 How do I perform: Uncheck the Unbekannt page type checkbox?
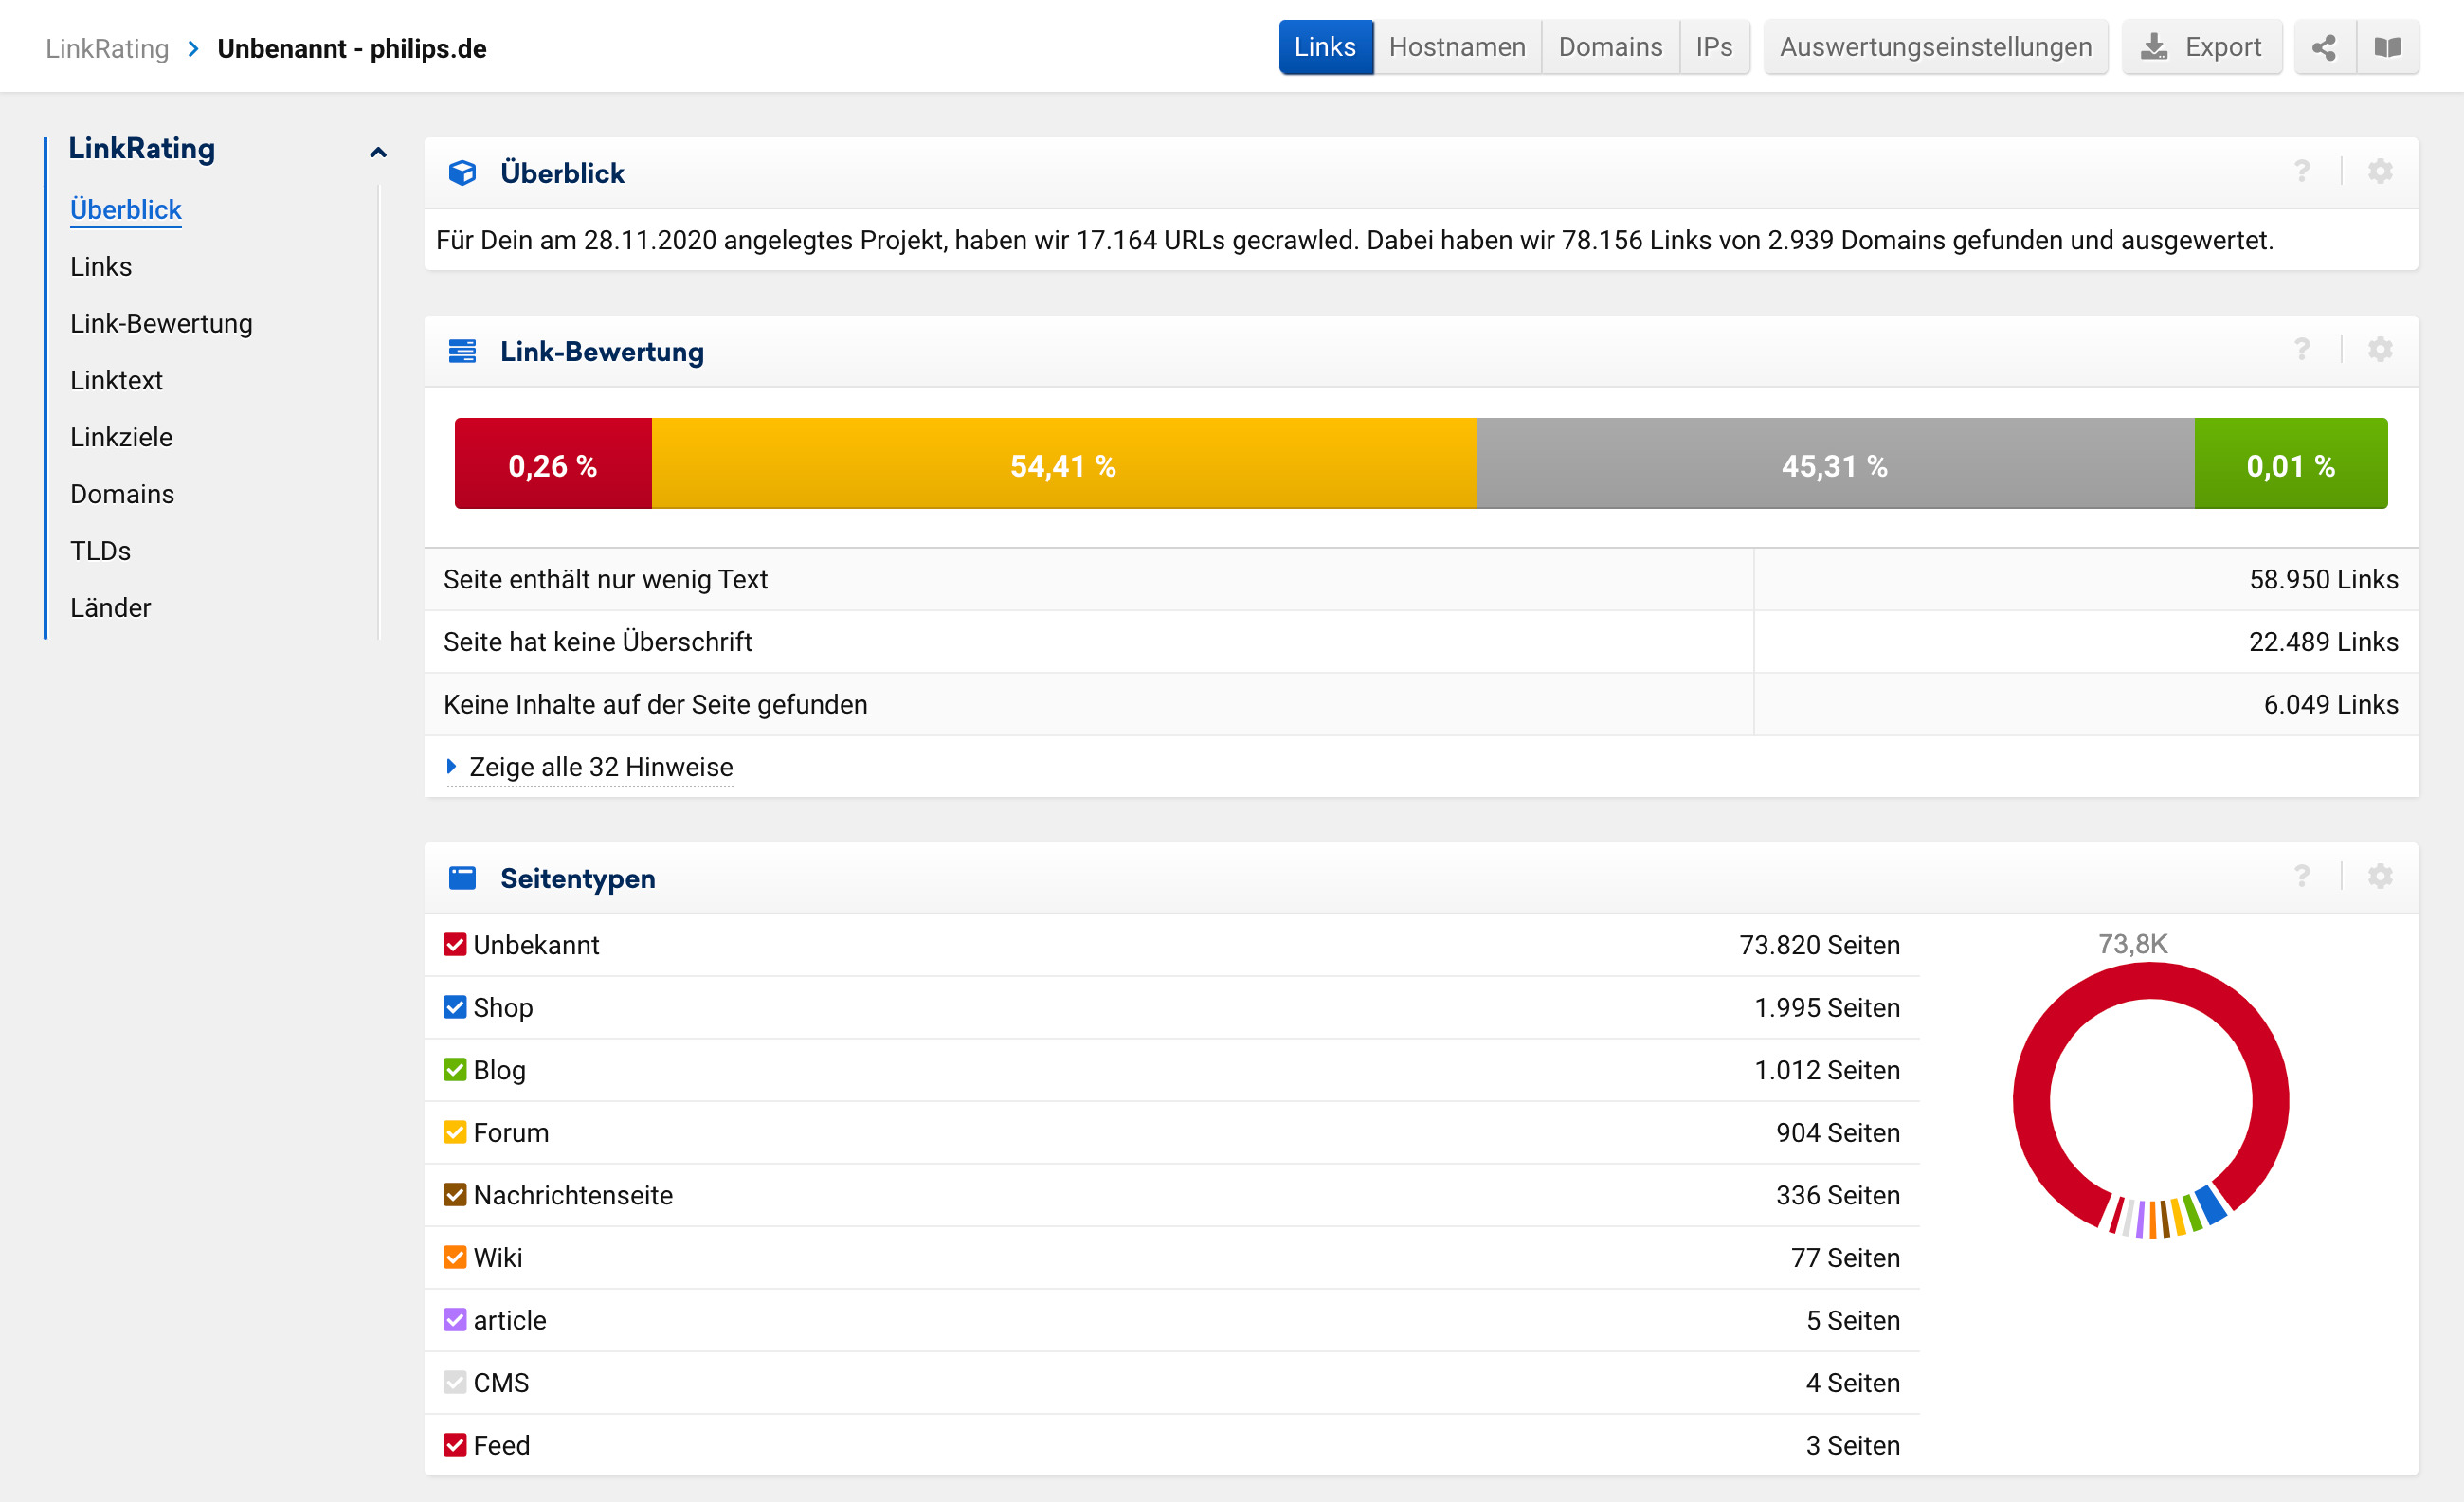click(455, 944)
